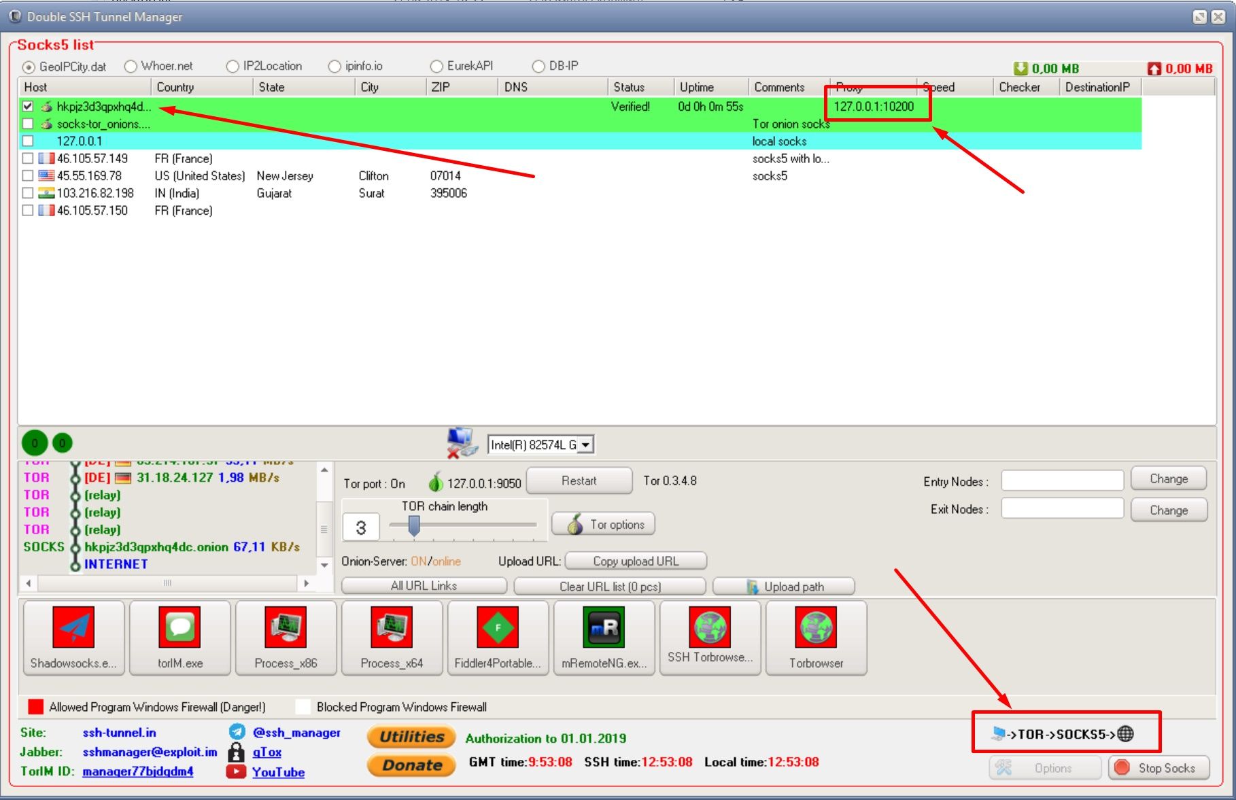Click All URL Links button
The width and height of the screenshot is (1236, 800).
pyautogui.click(x=424, y=586)
